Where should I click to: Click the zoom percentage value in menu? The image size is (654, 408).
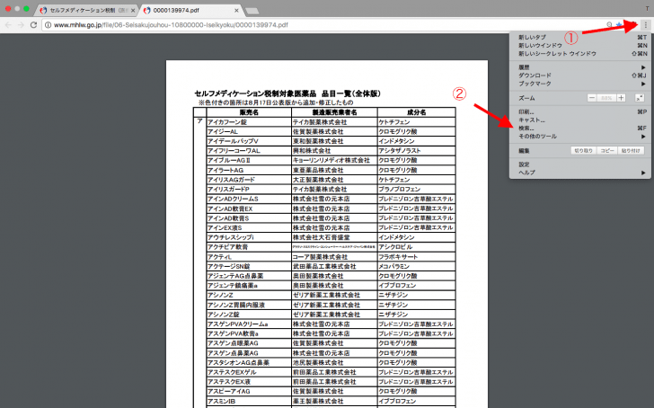(606, 98)
